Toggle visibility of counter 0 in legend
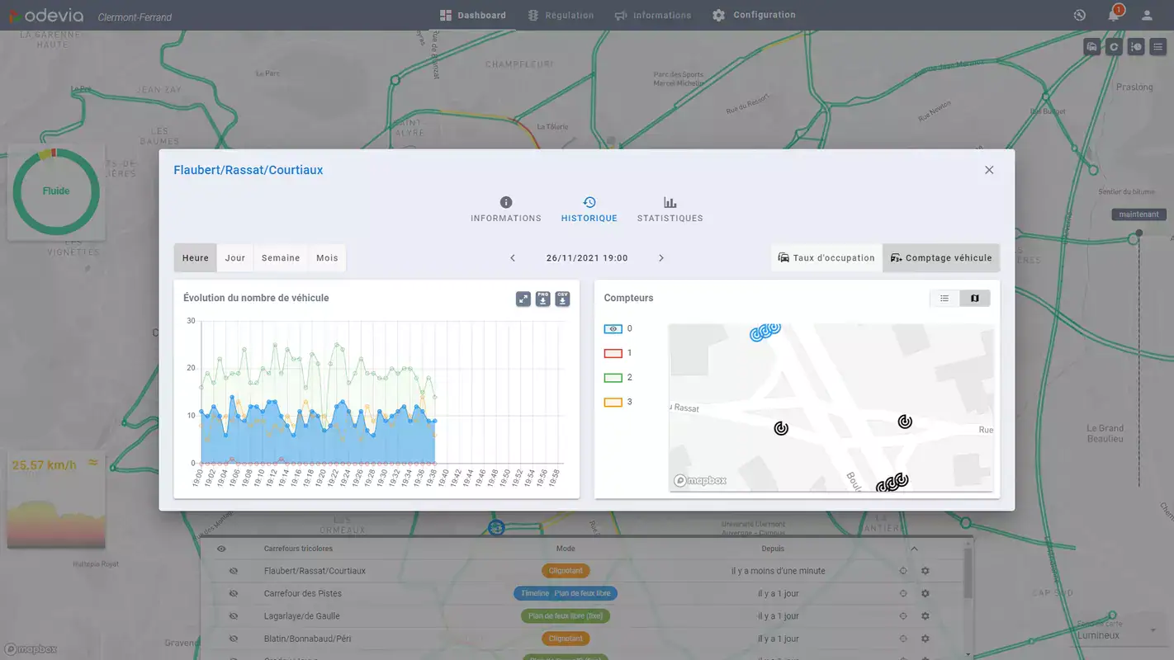 click(x=613, y=328)
